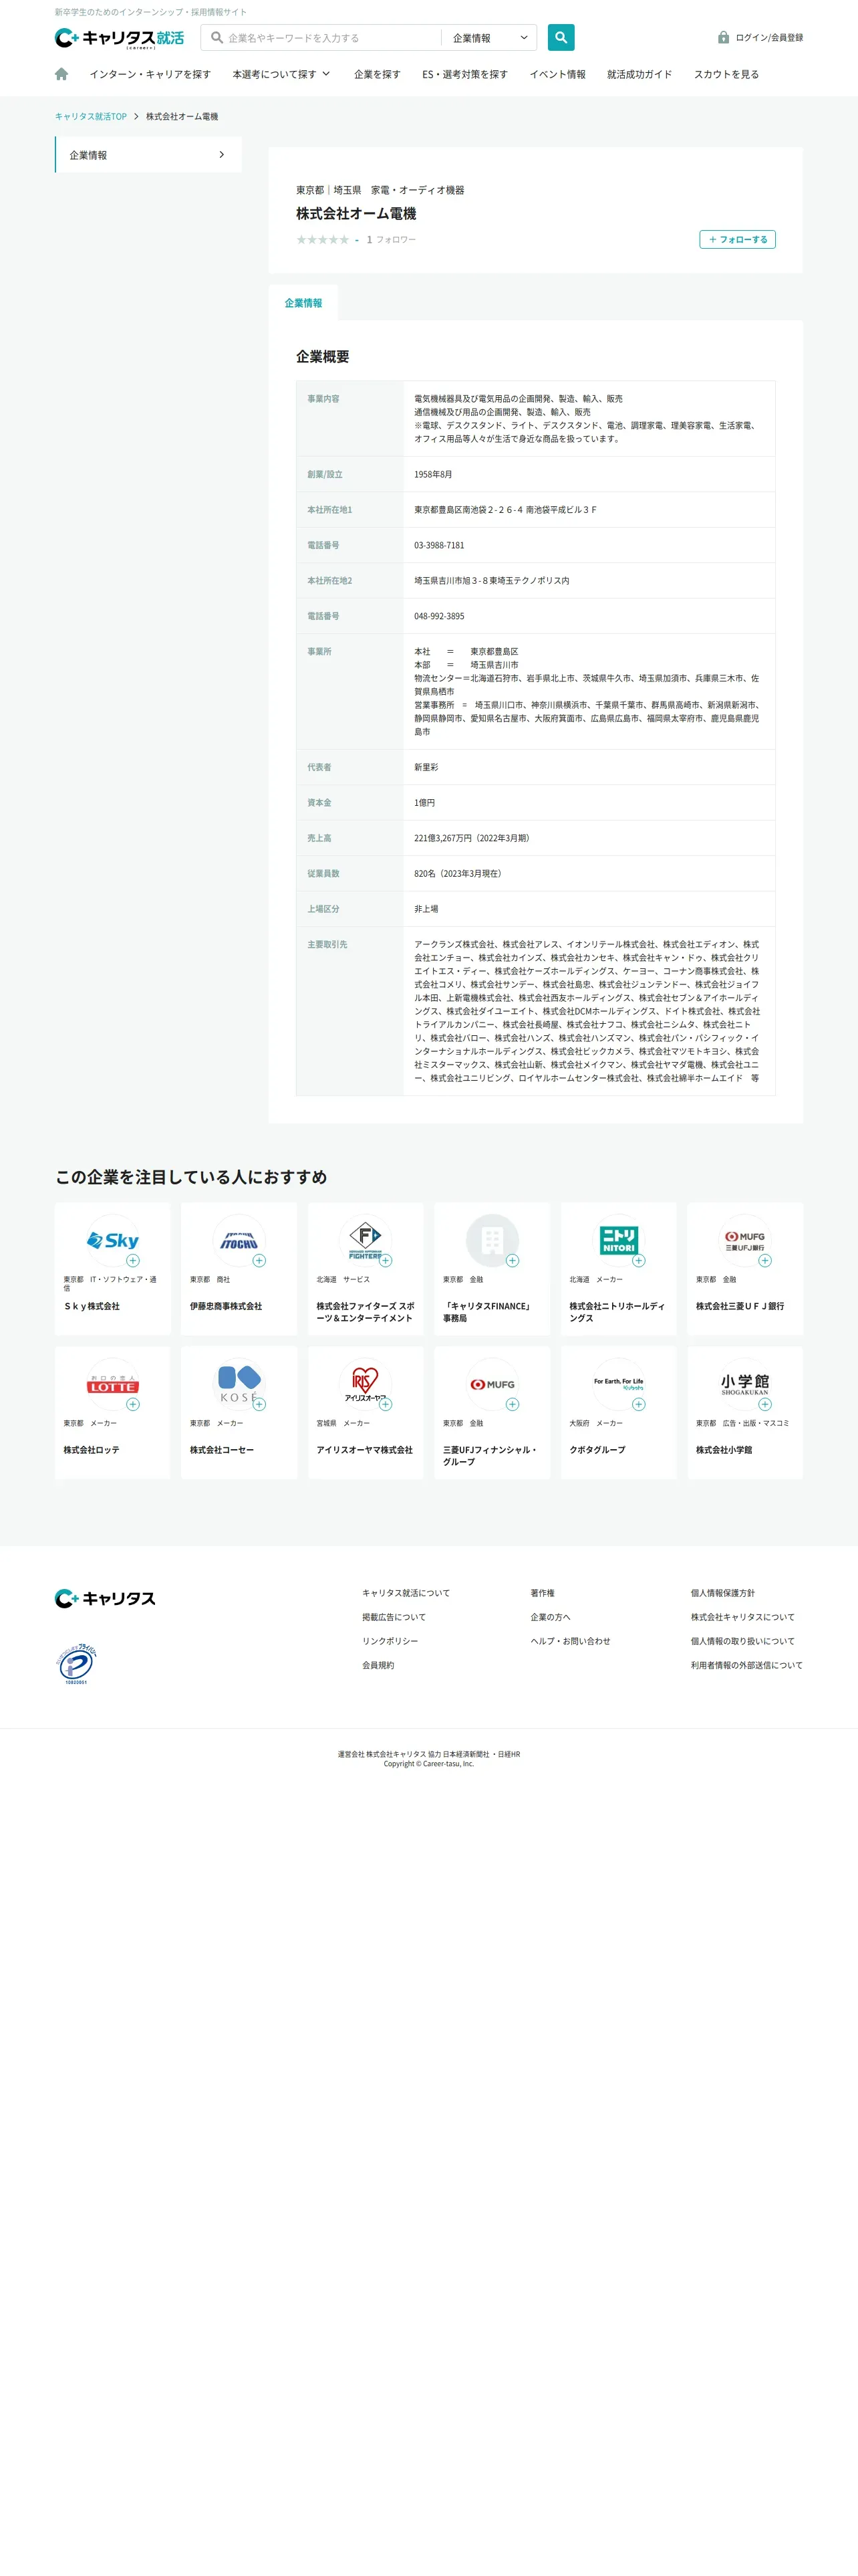Follow 三菱UFJ銀行 with its plus icon
858x2576 pixels.
765,1261
